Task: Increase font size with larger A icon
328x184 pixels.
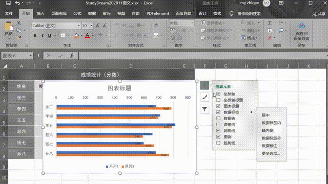Action: click(x=97, y=26)
